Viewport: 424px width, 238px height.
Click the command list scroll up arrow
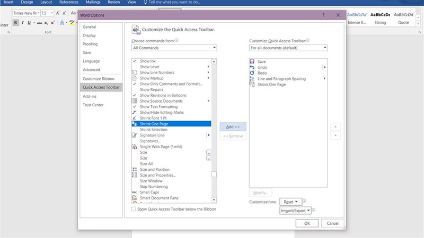214,61
